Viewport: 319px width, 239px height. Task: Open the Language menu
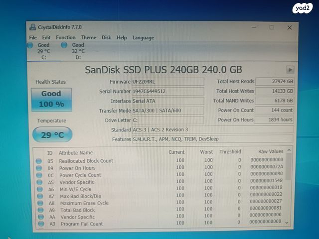pos(143,38)
